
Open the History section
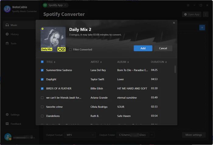click(x=15, y=34)
